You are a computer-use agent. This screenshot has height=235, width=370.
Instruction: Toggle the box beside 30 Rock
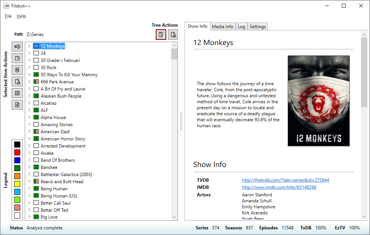(x=36, y=68)
